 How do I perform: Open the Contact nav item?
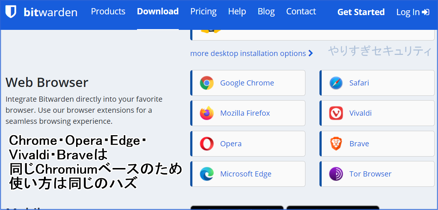(x=301, y=11)
